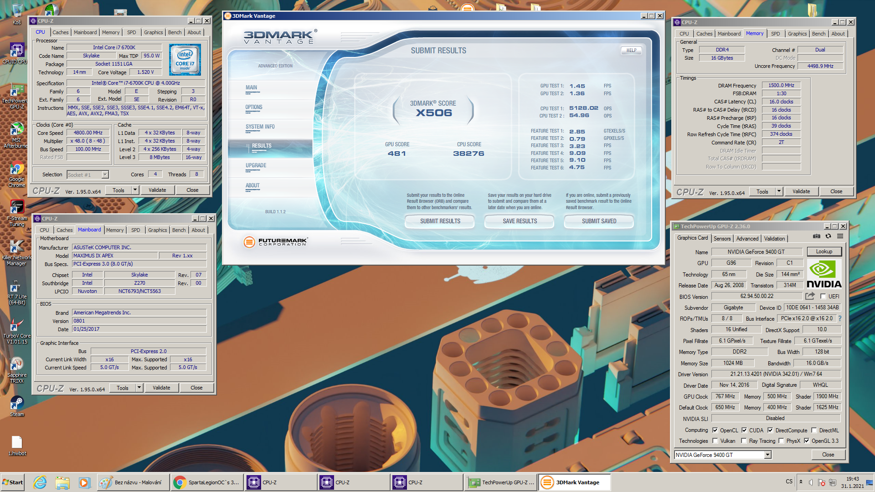Click the Lookup button in GPU-Z

824,251
